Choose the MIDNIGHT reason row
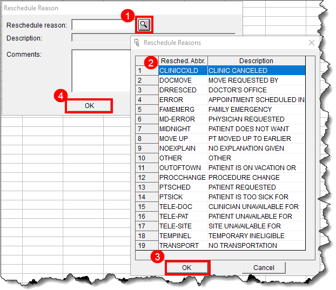 pyautogui.click(x=174, y=129)
